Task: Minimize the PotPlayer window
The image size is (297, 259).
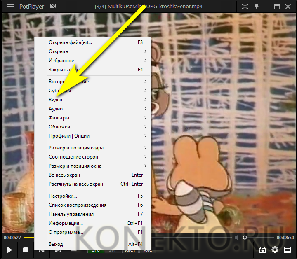Action: [x=267, y=7]
